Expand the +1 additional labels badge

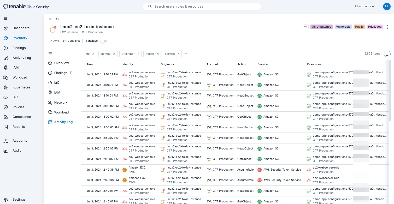[306, 27]
